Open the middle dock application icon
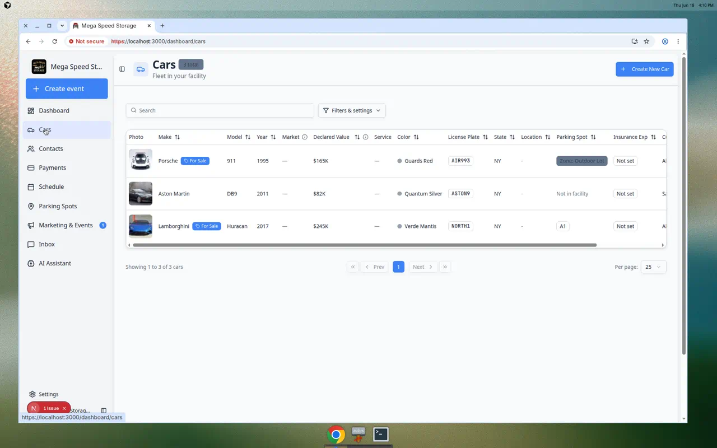This screenshot has width=717, height=448. (358, 435)
